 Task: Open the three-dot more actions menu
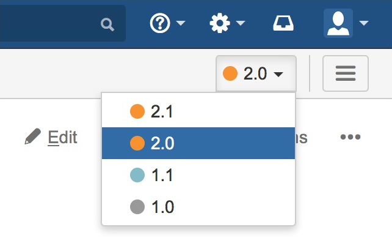point(350,137)
